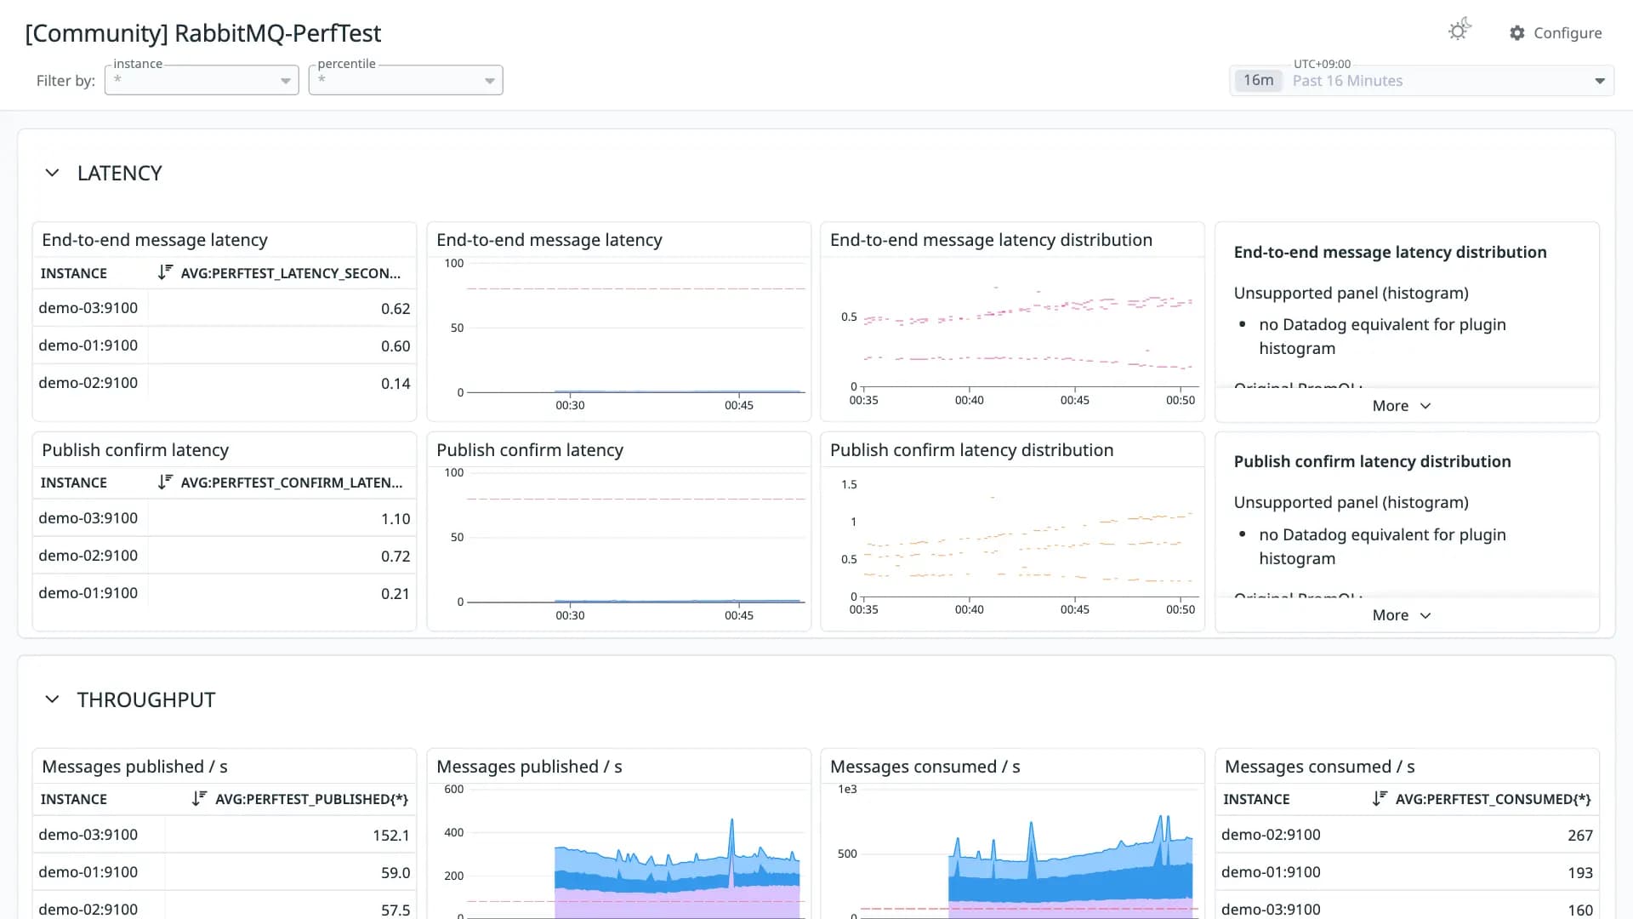Sort by AVG:PERFTEST_LATENCY_SECON column icon
This screenshot has height=919, width=1633.
click(x=165, y=272)
